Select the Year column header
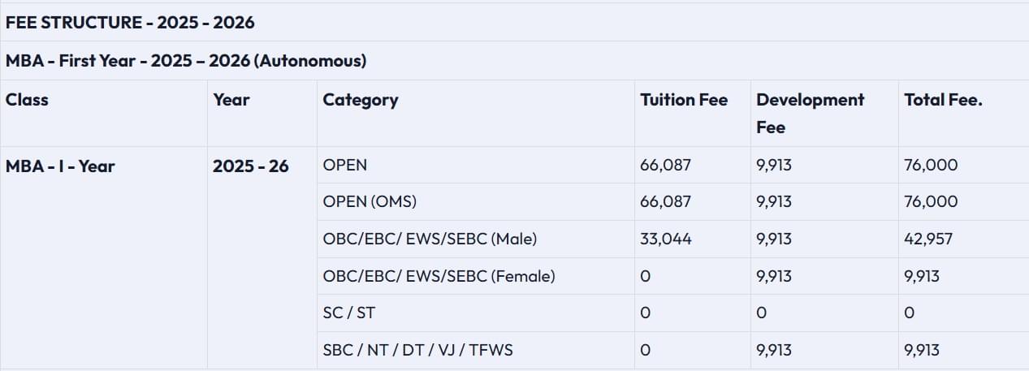 point(231,100)
